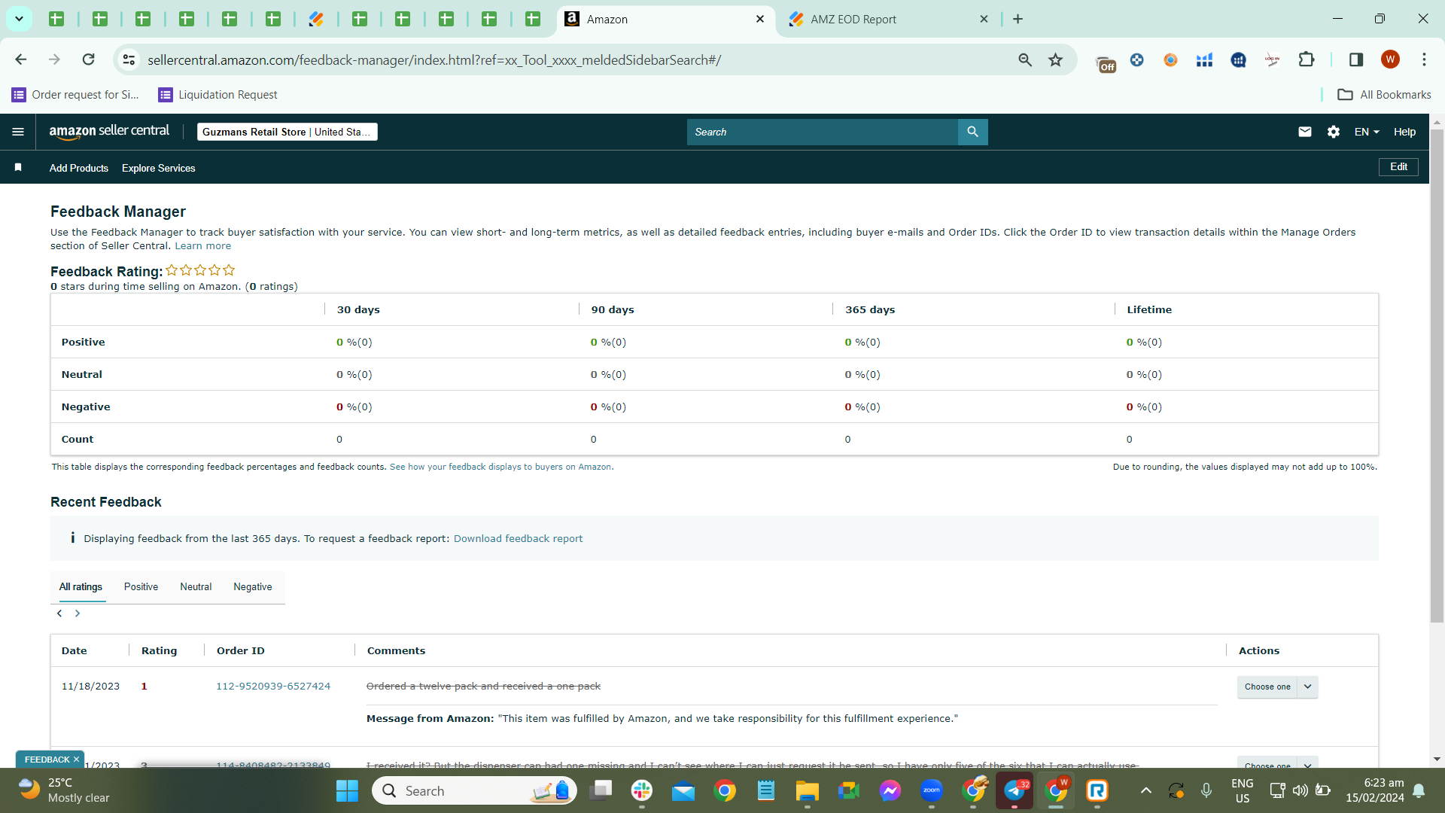Click the browser address bar URL

[434, 59]
